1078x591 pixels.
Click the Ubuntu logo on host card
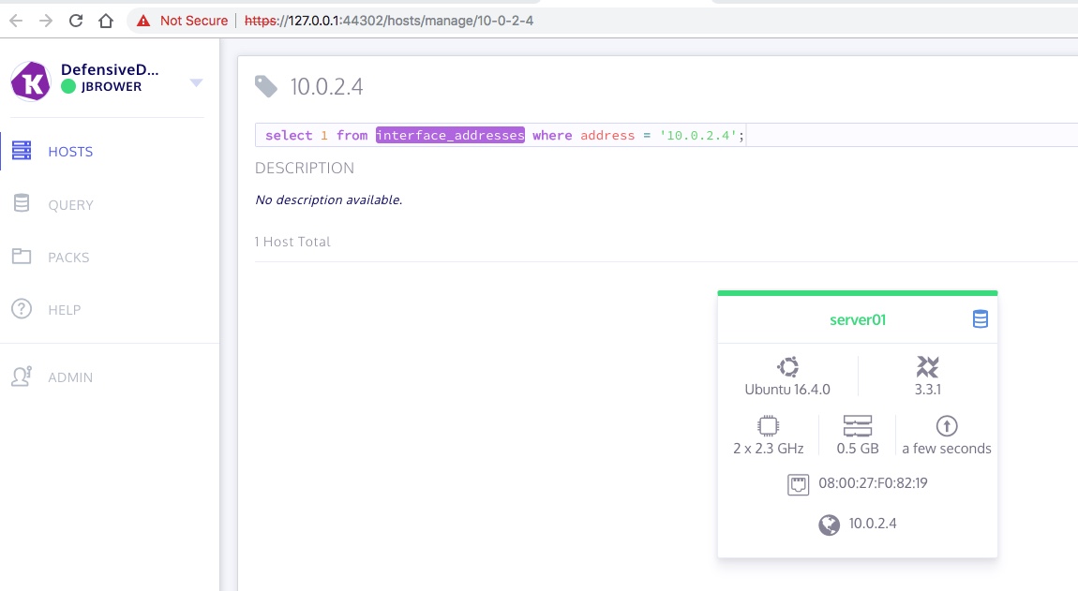pos(786,367)
